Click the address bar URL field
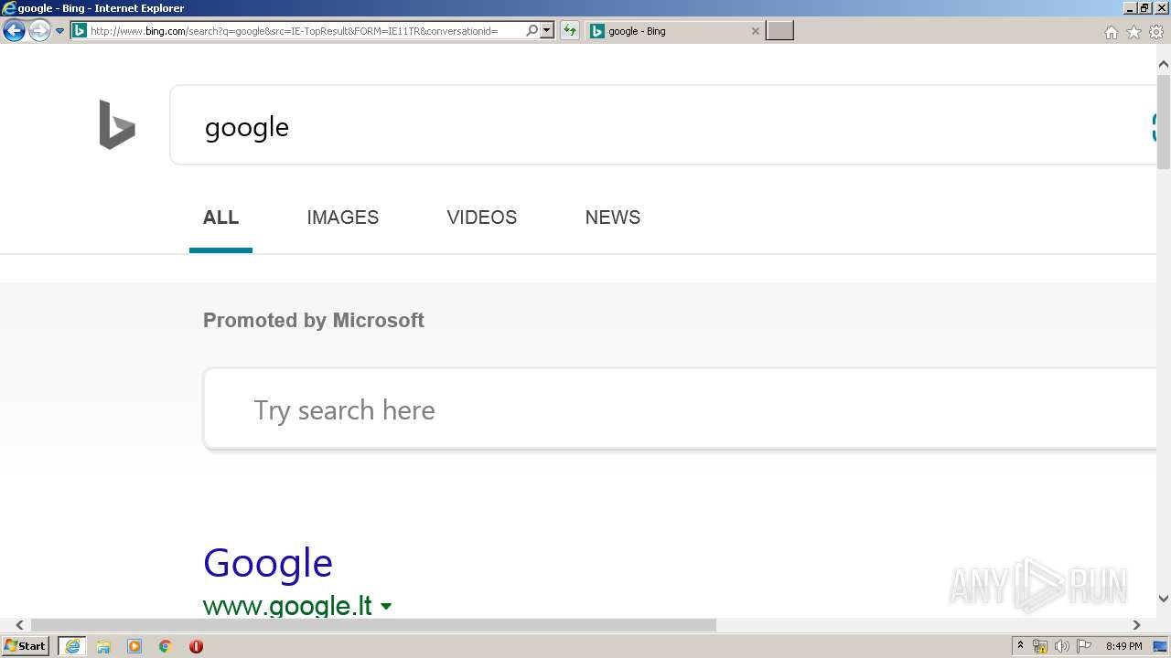 (305, 31)
